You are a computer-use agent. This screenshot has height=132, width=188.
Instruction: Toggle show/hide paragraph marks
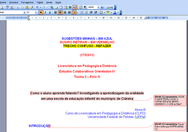pyautogui.click(x=85, y=7)
